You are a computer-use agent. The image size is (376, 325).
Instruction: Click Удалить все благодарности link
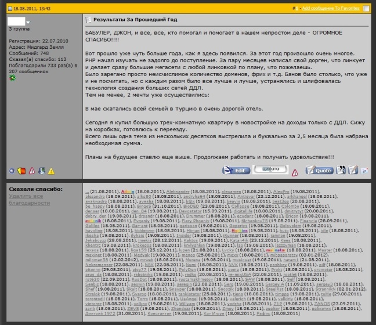click(x=30, y=200)
